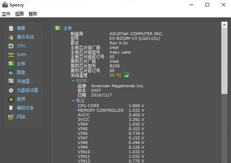This screenshot has height=163, width=231.
Task: Click the Graphics (图像) monitor icon
Action: coord(11,72)
